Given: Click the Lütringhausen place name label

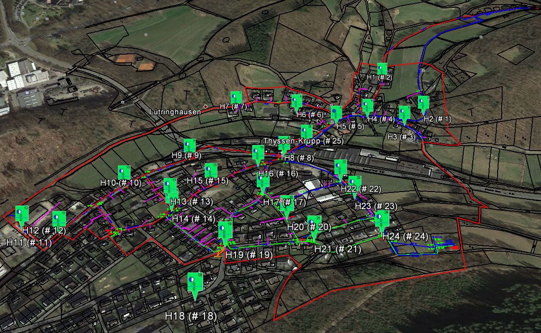Looking at the screenshot, I should pyautogui.click(x=175, y=111).
